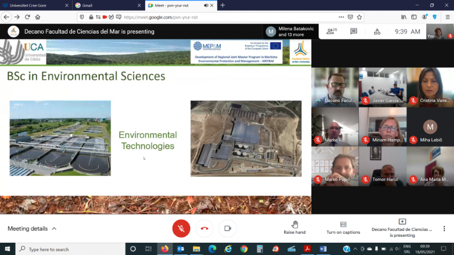The height and width of the screenshot is (255, 454).
Task: Open a new browser tab
Action: click(x=223, y=5)
